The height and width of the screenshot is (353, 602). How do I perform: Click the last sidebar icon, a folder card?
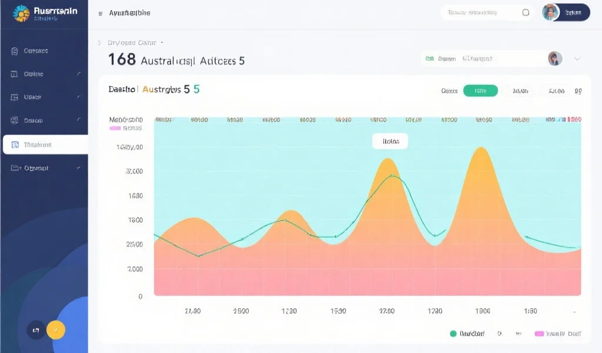pos(16,168)
